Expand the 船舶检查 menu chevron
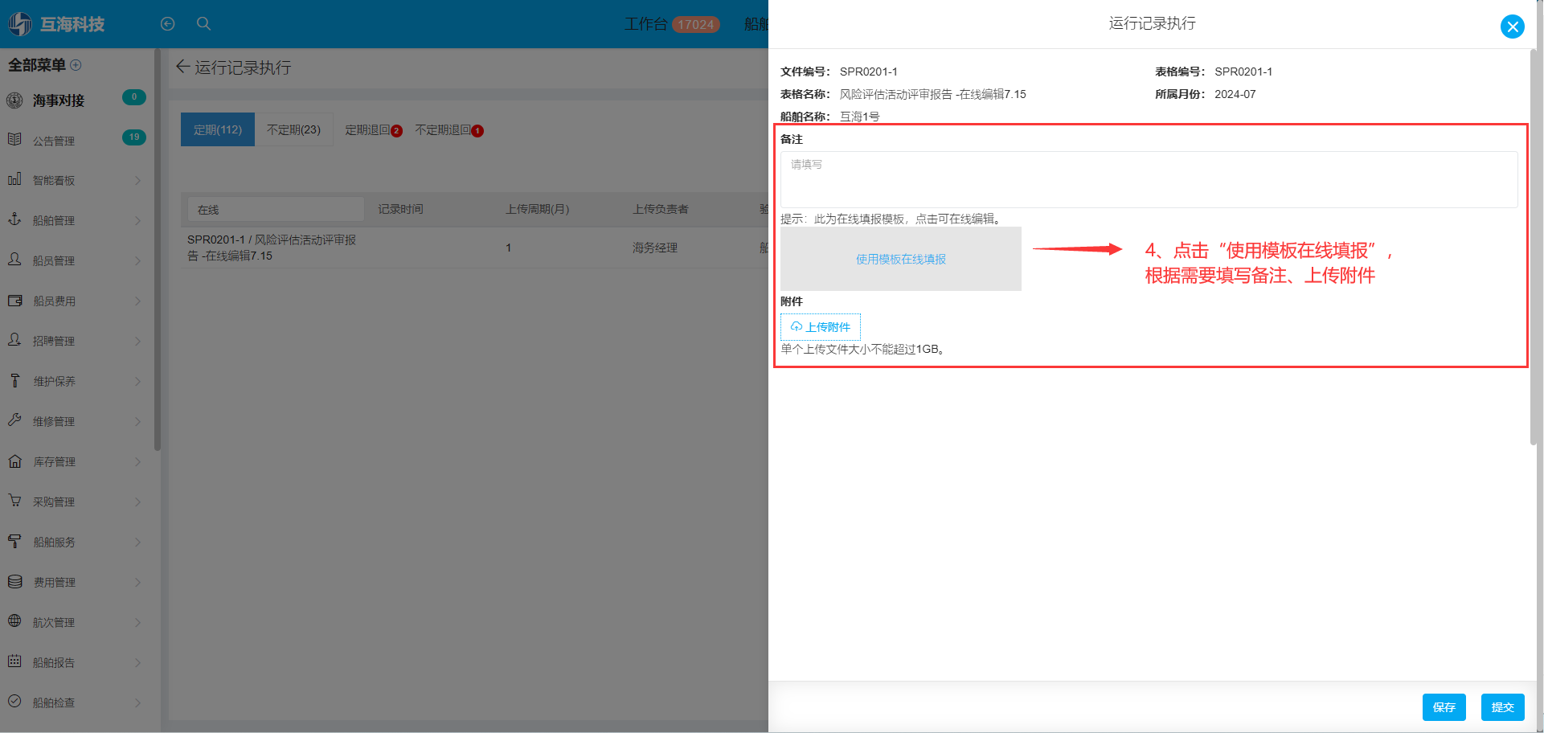This screenshot has width=1544, height=733. coord(137,702)
